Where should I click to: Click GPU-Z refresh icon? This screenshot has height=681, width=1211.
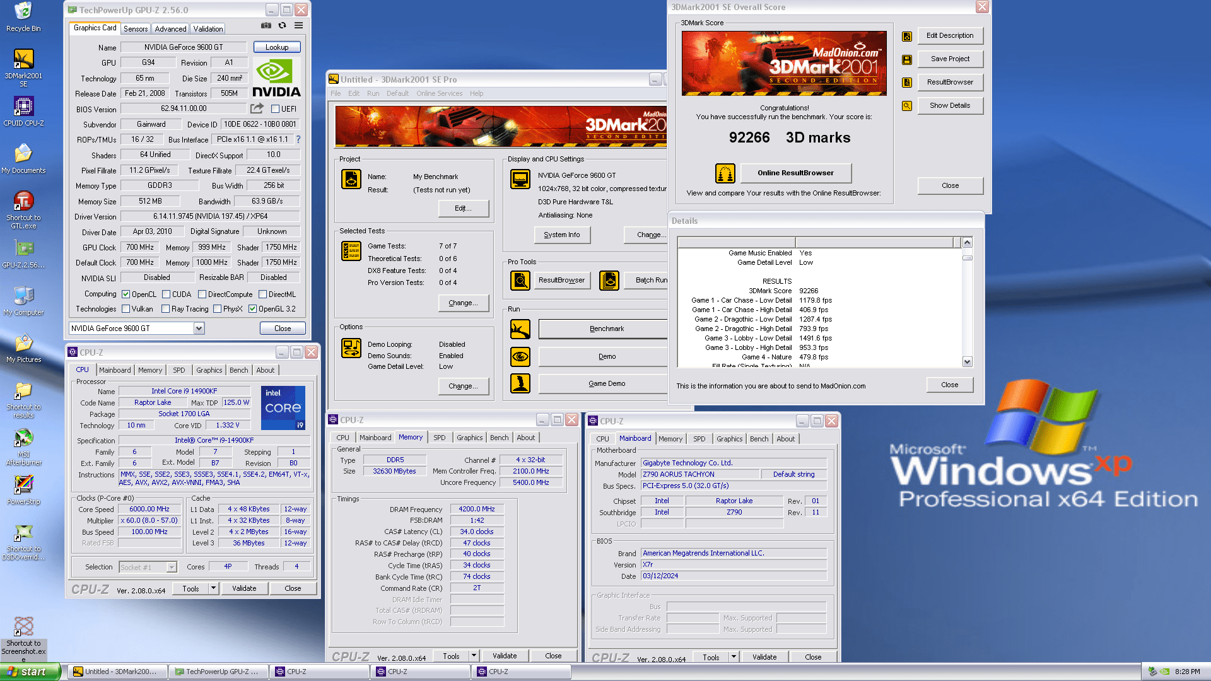[x=283, y=26]
